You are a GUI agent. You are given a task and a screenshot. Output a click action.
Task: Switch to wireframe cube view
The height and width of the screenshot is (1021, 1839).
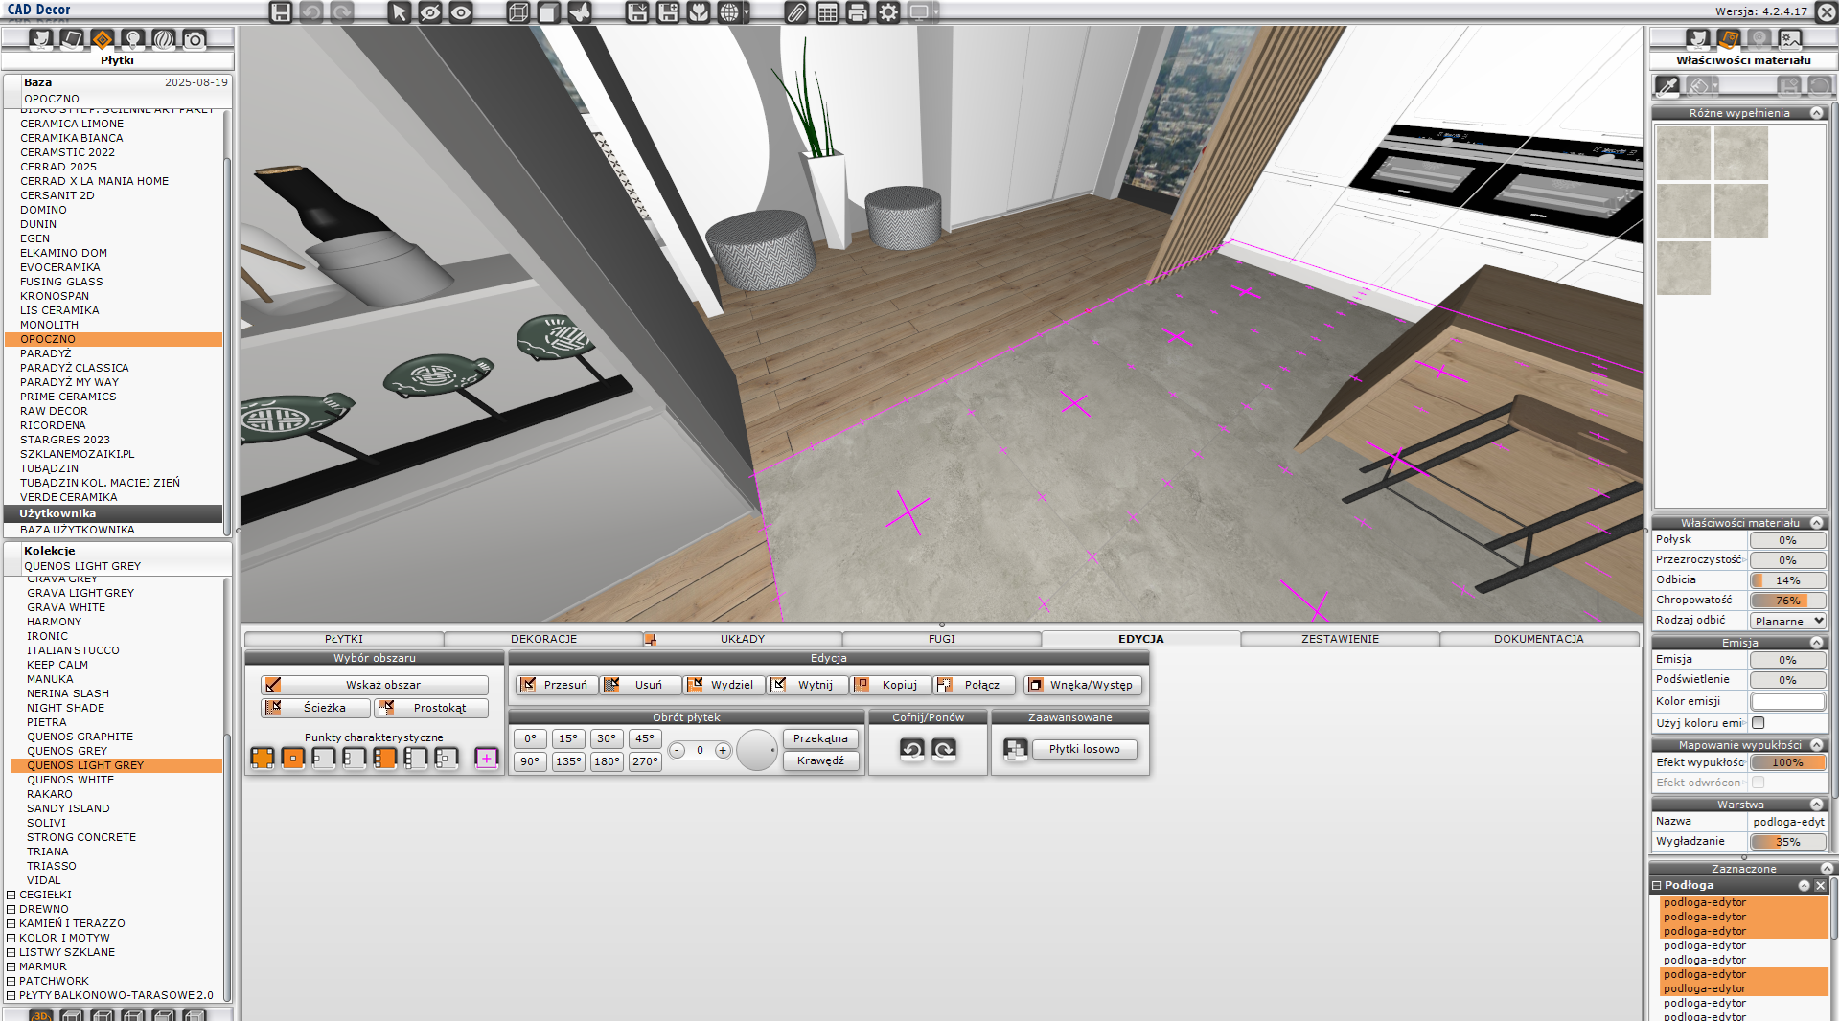point(518,12)
